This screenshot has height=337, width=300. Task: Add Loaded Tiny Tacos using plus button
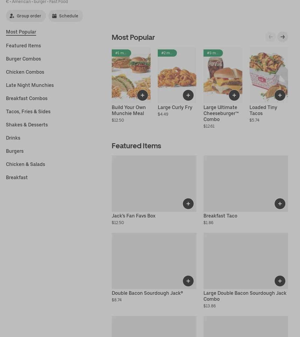pos(280,95)
